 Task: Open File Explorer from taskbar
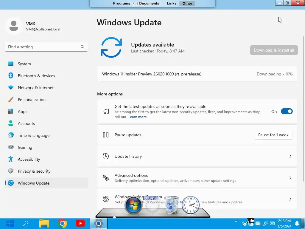point(44,223)
